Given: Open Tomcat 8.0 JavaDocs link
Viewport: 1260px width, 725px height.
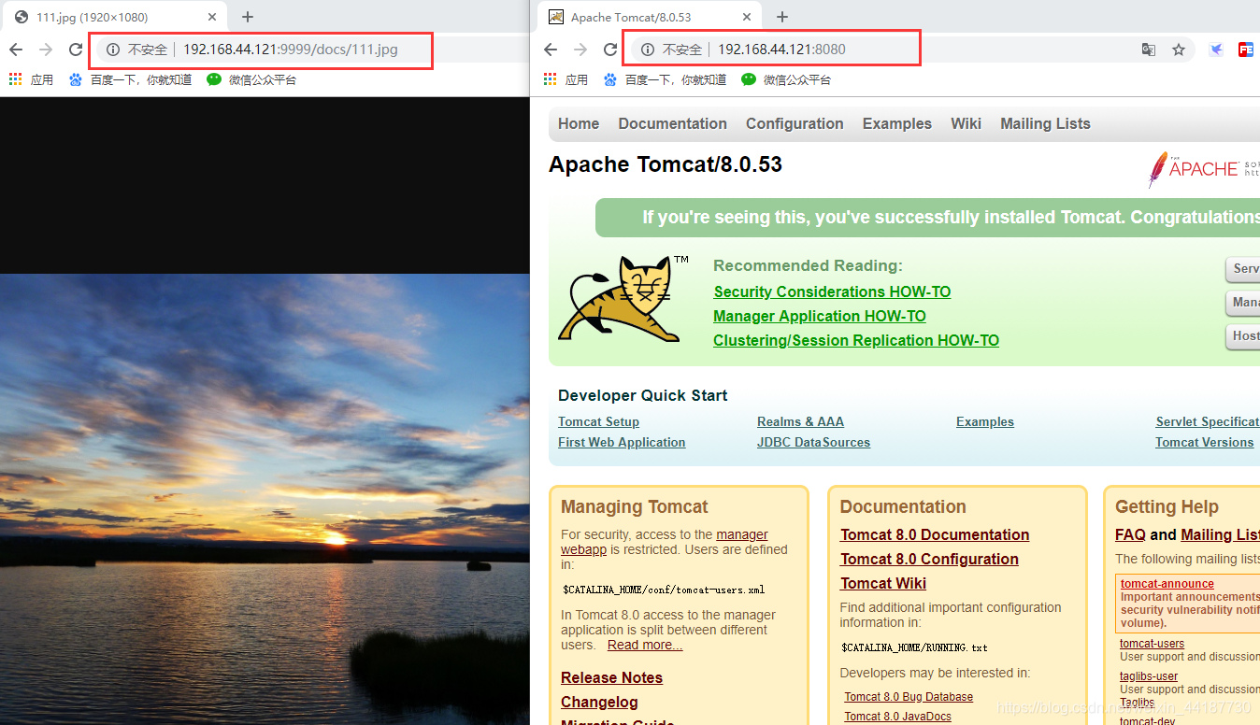Looking at the screenshot, I should click(897, 716).
